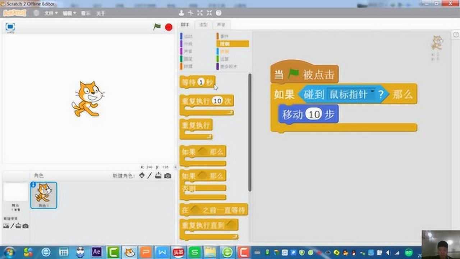Image resolution: width=460 pixels, height=259 pixels.
Task: Switch to the 造型 costumes tab
Action: coord(204,25)
